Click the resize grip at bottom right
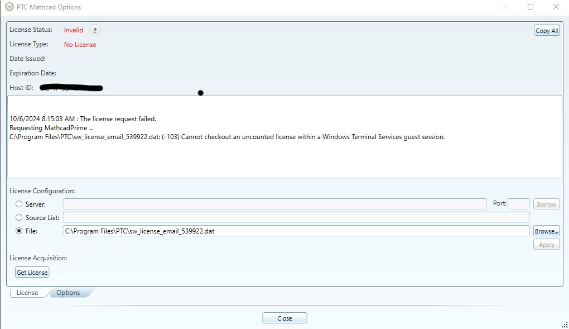 (x=564, y=324)
